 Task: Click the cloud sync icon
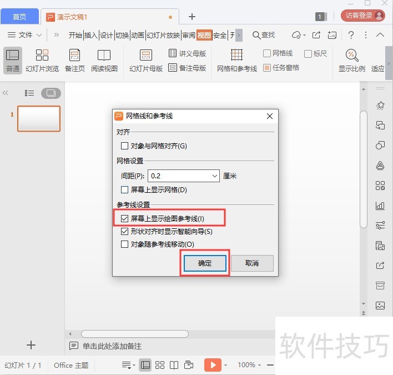click(x=296, y=35)
